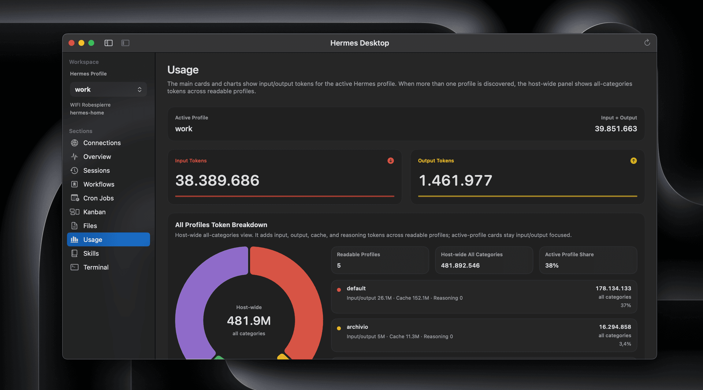The height and width of the screenshot is (390, 703).
Task: Click the secondary panel layout icon
Action: click(125, 43)
